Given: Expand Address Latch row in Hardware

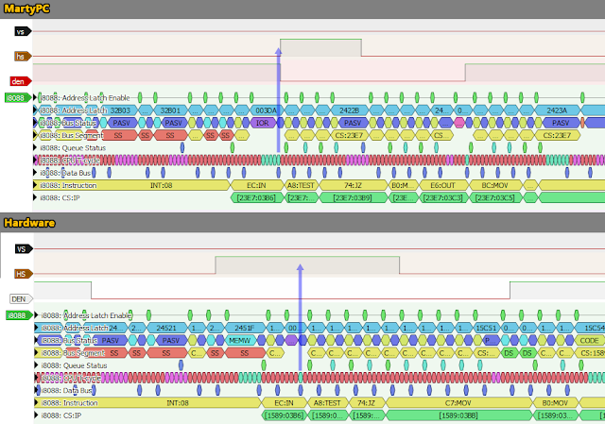Looking at the screenshot, I should tap(36, 328).
